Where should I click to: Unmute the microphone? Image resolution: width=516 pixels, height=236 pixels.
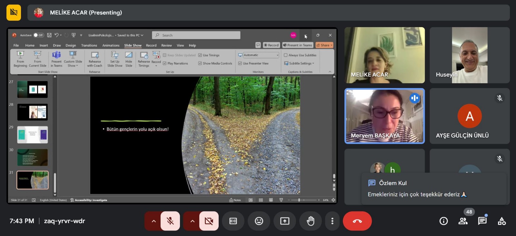click(170, 221)
